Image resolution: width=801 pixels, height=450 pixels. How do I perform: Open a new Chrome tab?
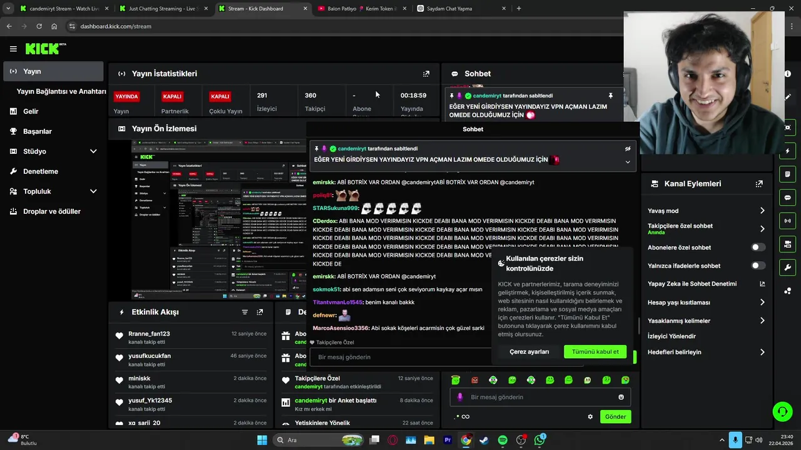(519, 9)
